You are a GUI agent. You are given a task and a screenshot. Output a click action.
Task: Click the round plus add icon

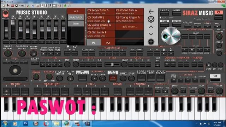click(151, 42)
